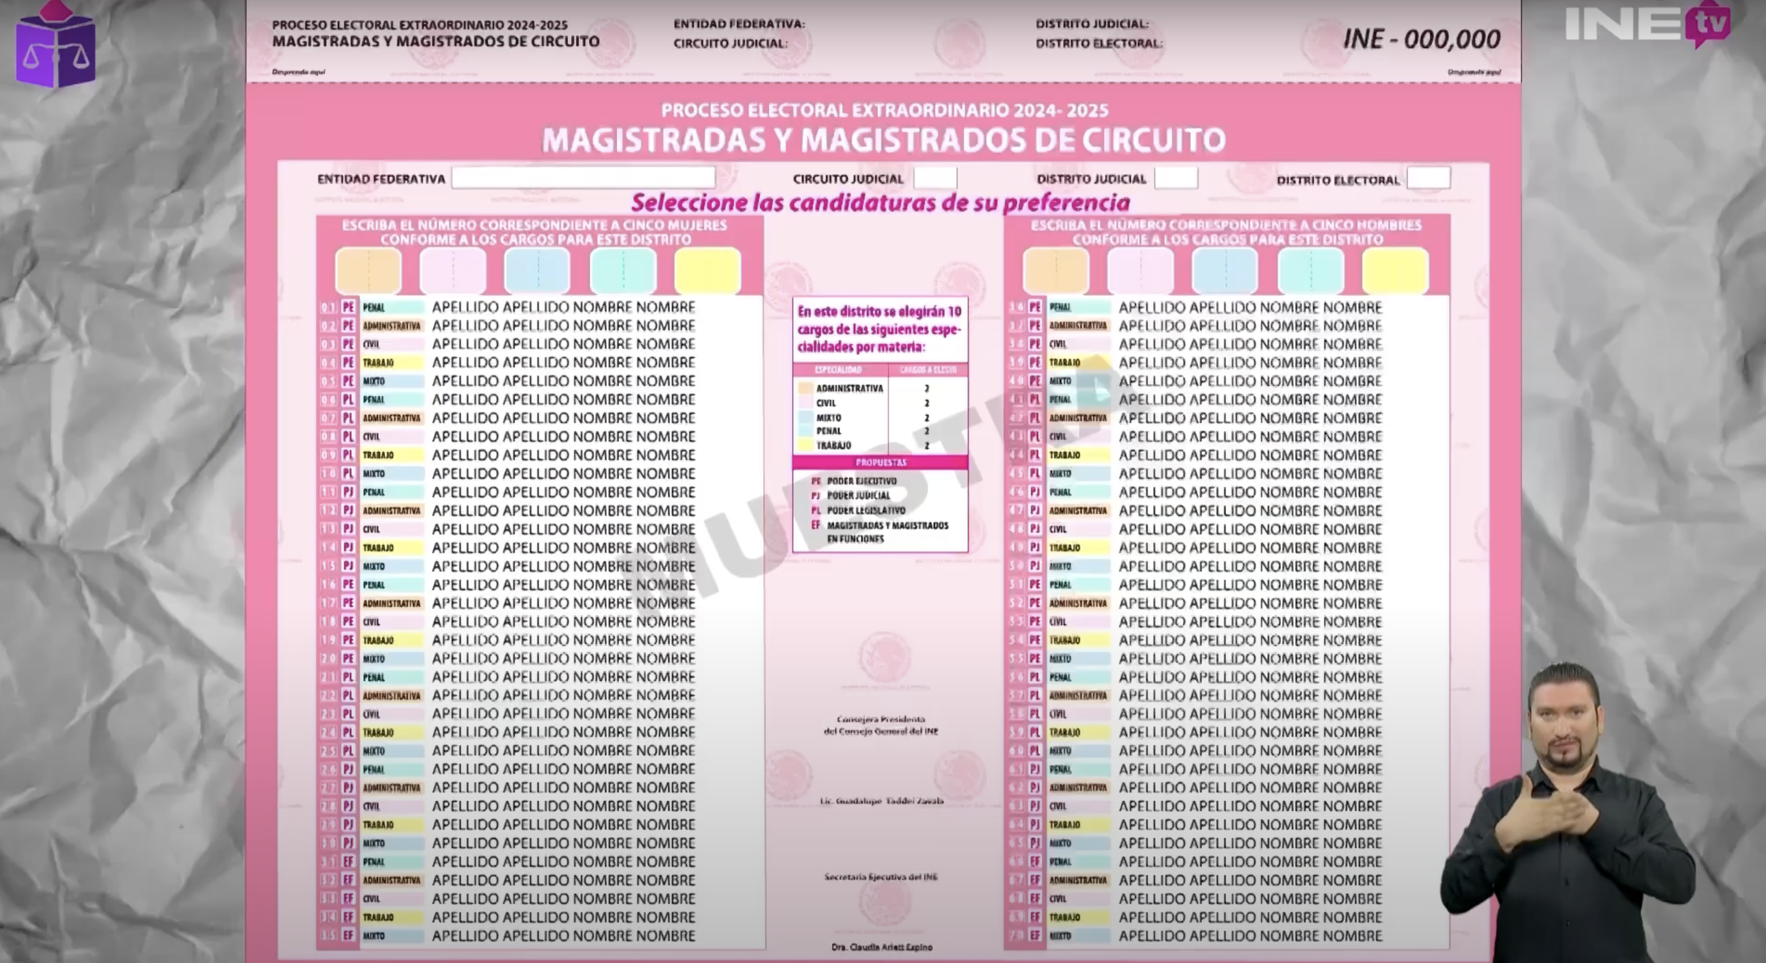This screenshot has width=1766, height=963.
Task: Click DISTRITO JUDICIAL label on ballot stub
Action: click(1092, 24)
